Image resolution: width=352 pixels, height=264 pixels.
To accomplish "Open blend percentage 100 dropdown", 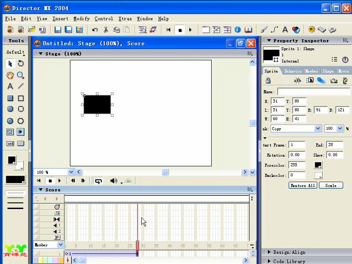I will 340,128.
